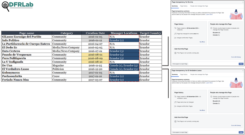The width and height of the screenshot is (245, 135).
Task: Select Pura Politiqueria page name cell
Action: 27,58
